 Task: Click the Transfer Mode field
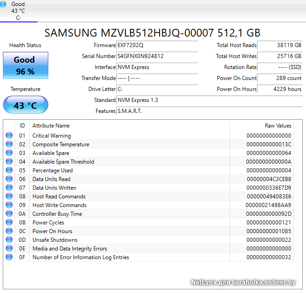coord(157,78)
